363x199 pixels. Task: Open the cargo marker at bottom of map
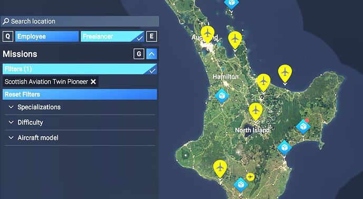coord(241,185)
